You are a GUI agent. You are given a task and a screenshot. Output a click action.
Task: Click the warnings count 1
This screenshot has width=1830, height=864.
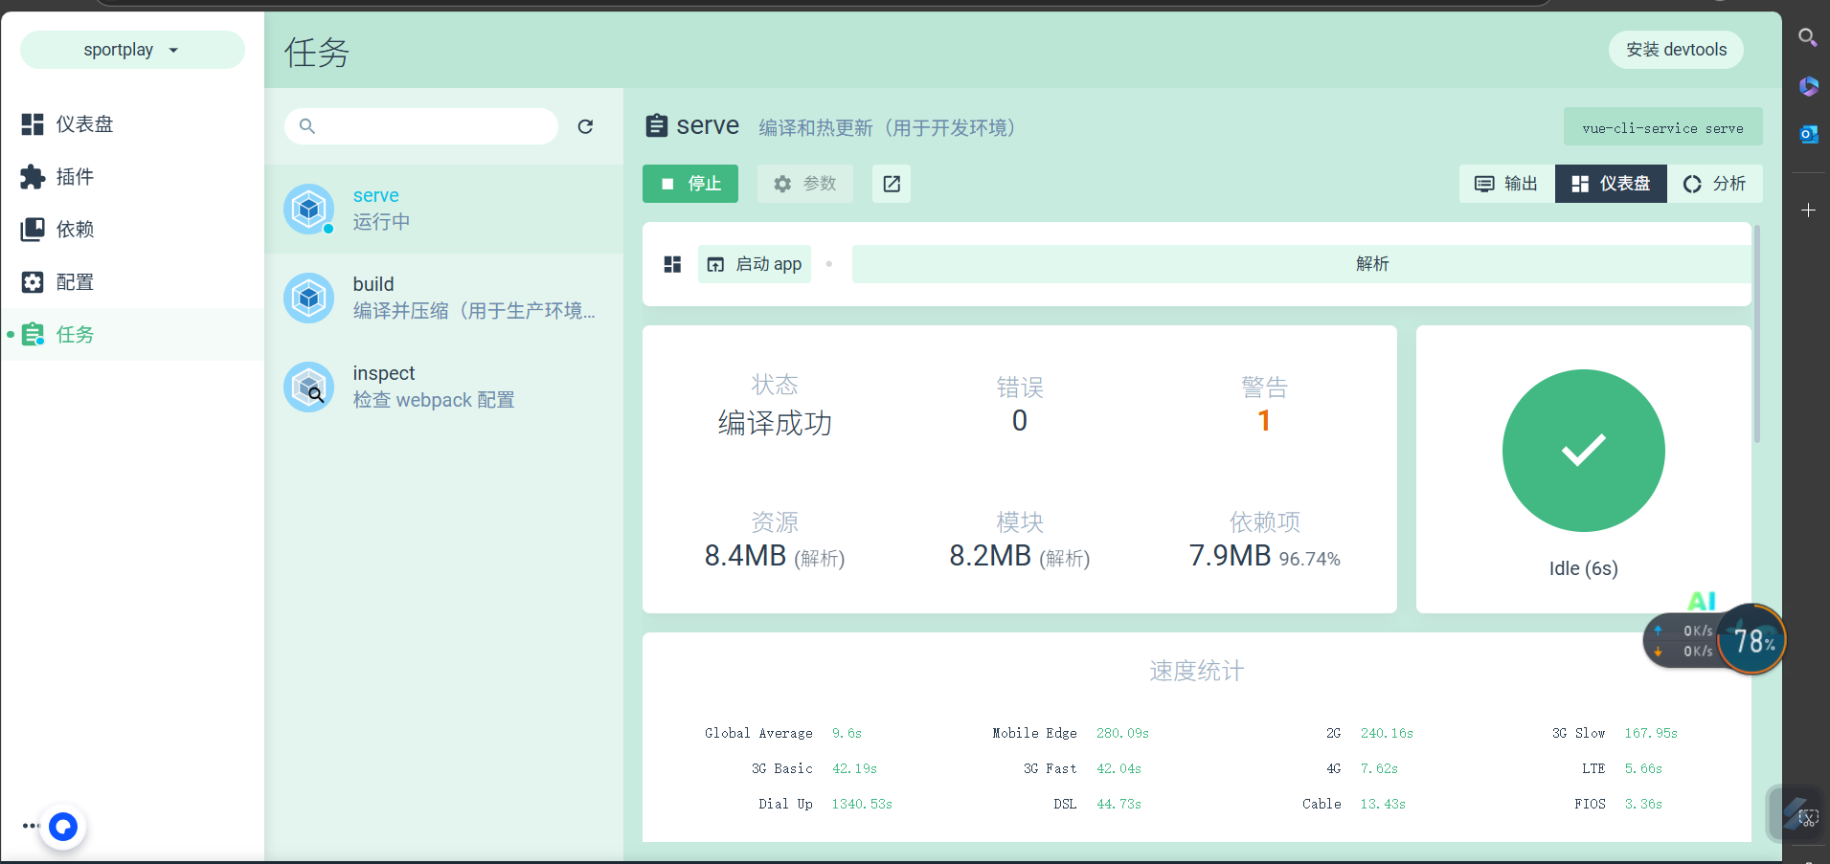(x=1264, y=421)
